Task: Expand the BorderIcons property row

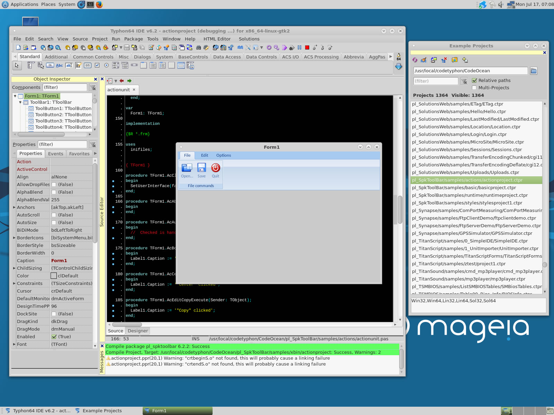Action: click(x=14, y=238)
